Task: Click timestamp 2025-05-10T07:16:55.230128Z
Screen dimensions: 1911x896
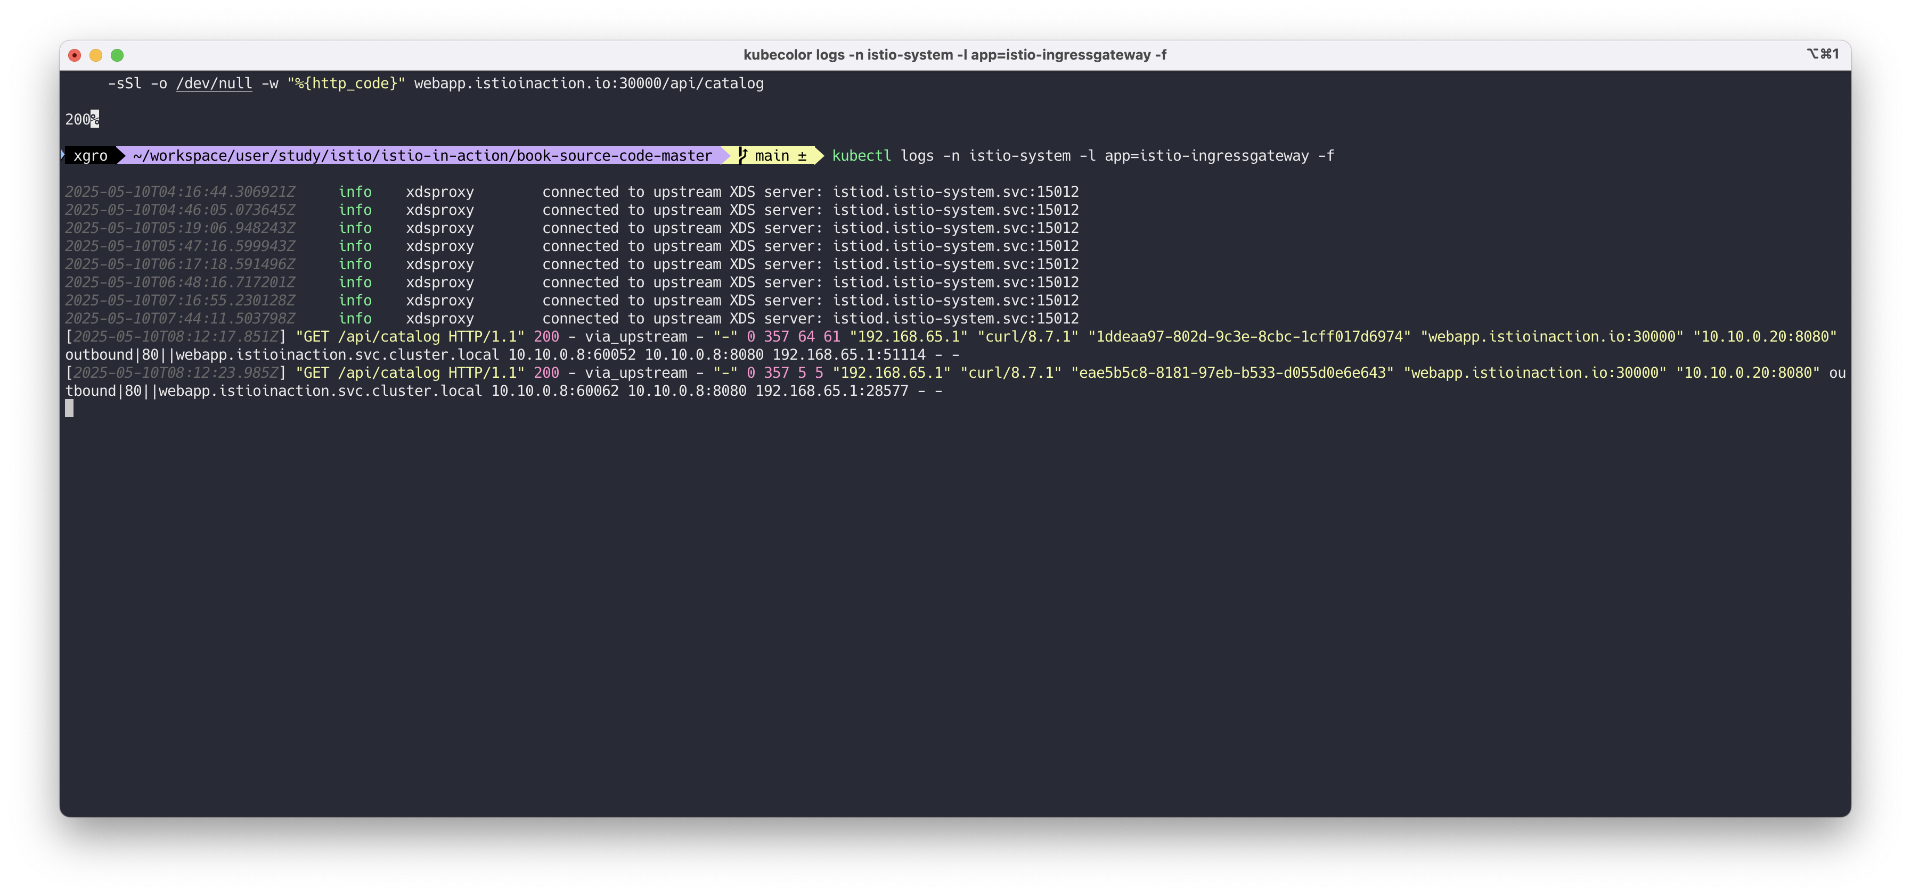Action: coord(180,300)
